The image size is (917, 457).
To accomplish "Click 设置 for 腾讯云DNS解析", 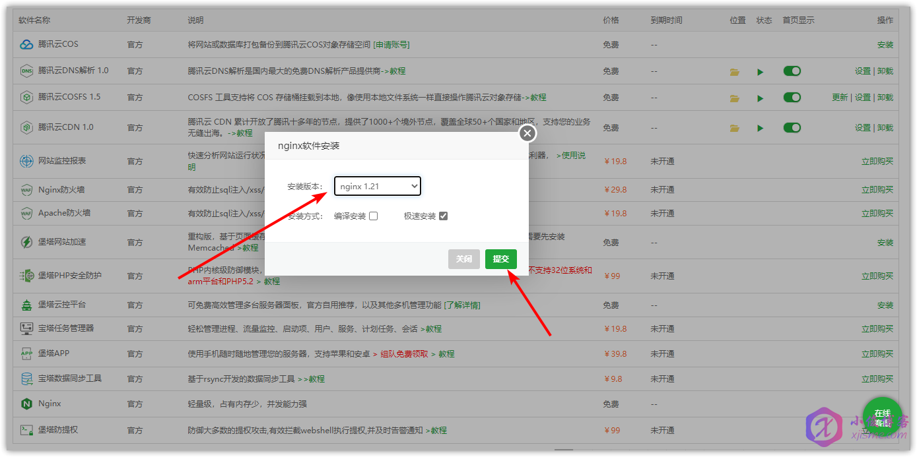I will pyautogui.click(x=863, y=71).
